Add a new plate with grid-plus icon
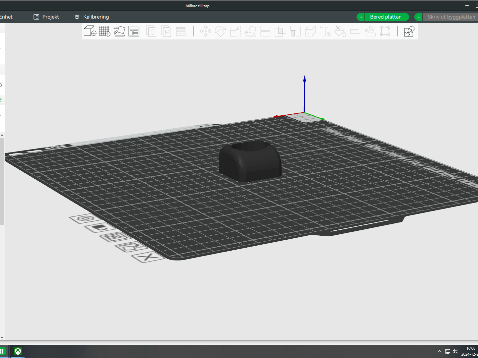 coord(105,31)
